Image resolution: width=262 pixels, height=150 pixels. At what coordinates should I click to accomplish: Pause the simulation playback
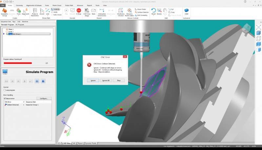(x=37, y=81)
